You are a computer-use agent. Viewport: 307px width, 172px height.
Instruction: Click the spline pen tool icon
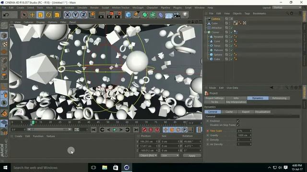[137, 15]
